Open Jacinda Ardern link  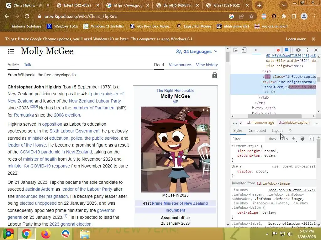pyautogui.click(x=40, y=189)
